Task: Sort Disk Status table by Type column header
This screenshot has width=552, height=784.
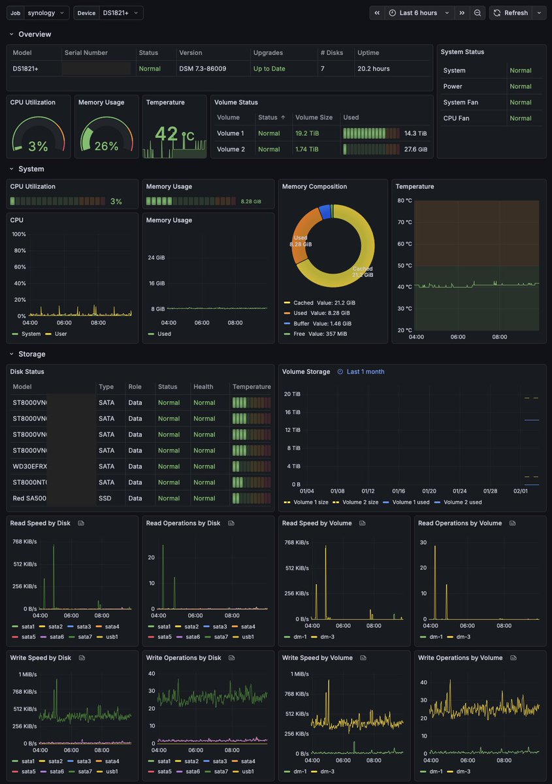Action: coord(106,387)
